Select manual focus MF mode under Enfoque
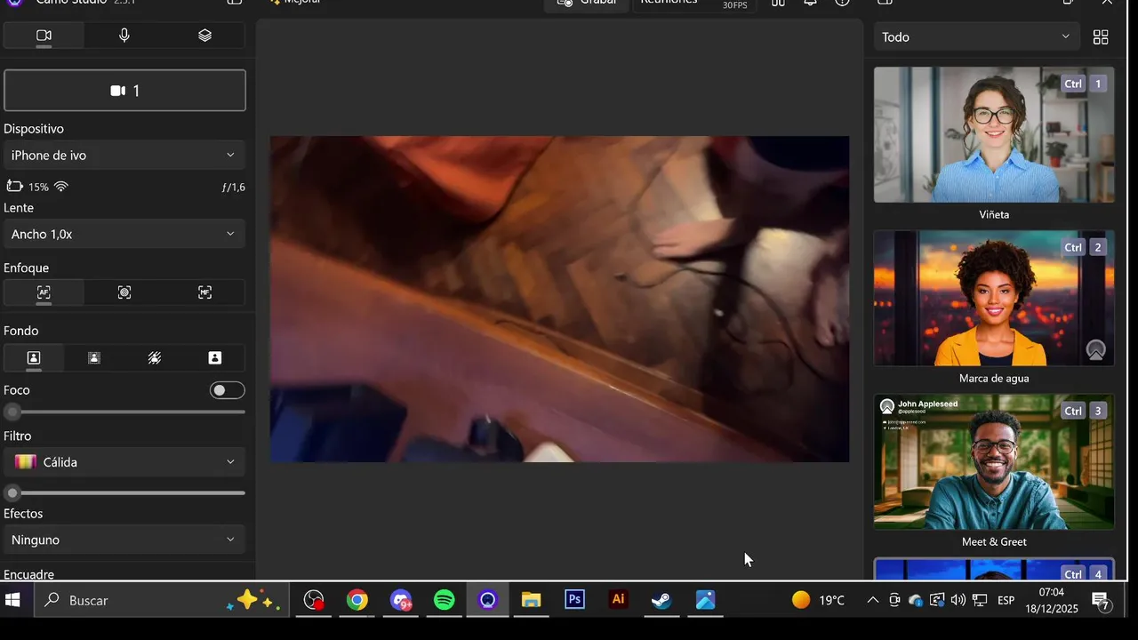Viewport: 1138px width, 640px height. pos(204,292)
